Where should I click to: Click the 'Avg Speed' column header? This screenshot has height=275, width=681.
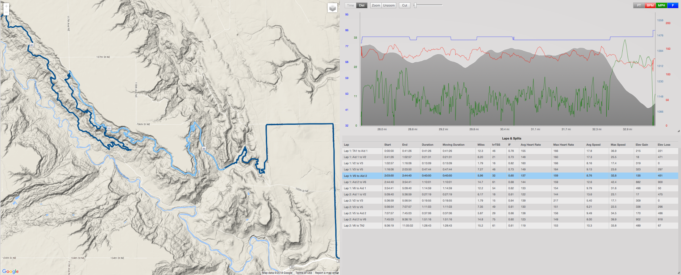(593, 145)
